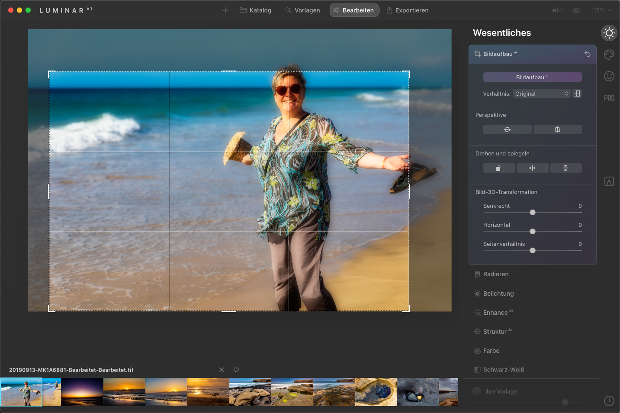Switch to the Katalog tab

click(x=256, y=10)
